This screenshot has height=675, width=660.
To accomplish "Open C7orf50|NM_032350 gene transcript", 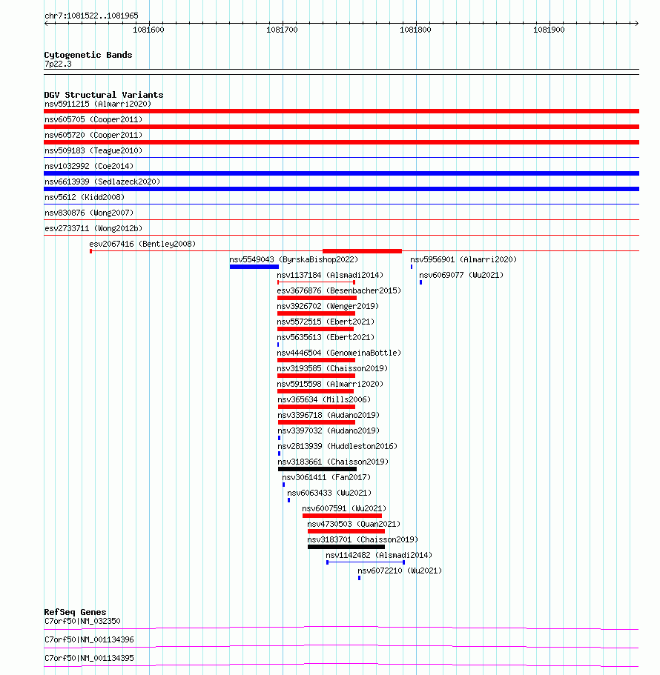I will coord(83,621).
